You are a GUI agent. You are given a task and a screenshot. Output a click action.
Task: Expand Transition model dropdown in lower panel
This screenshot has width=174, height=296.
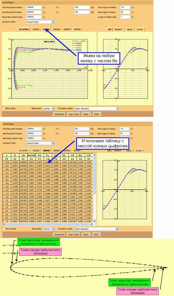(x=96, y=229)
